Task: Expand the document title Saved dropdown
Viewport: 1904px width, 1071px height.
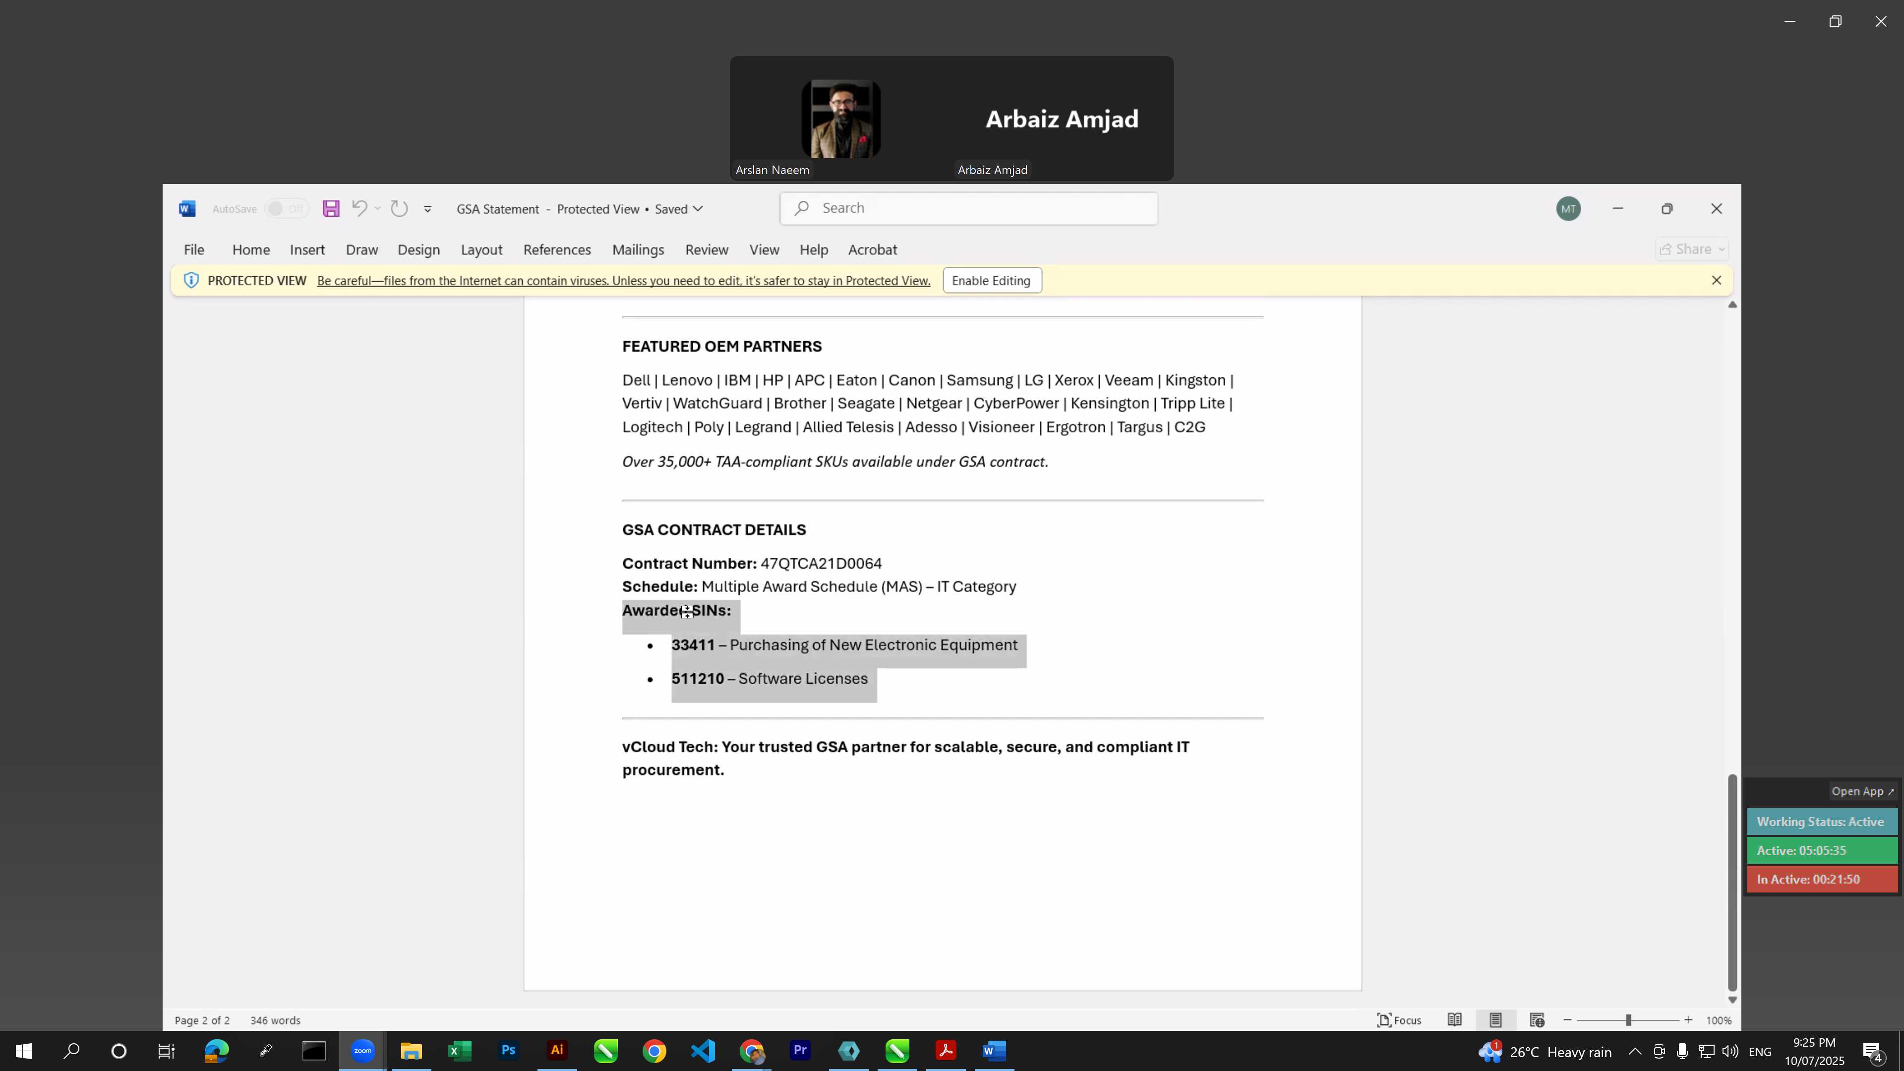Action: coord(698,209)
